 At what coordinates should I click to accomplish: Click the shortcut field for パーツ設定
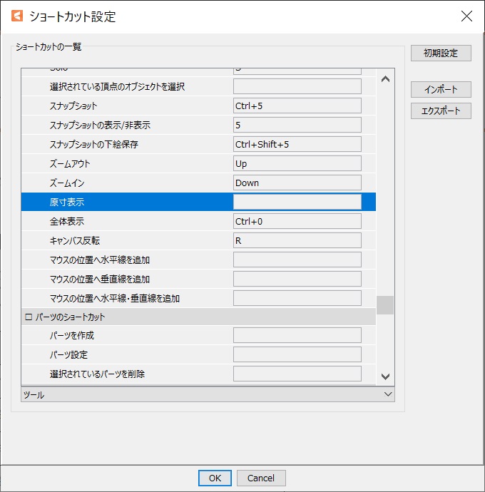[x=297, y=354]
